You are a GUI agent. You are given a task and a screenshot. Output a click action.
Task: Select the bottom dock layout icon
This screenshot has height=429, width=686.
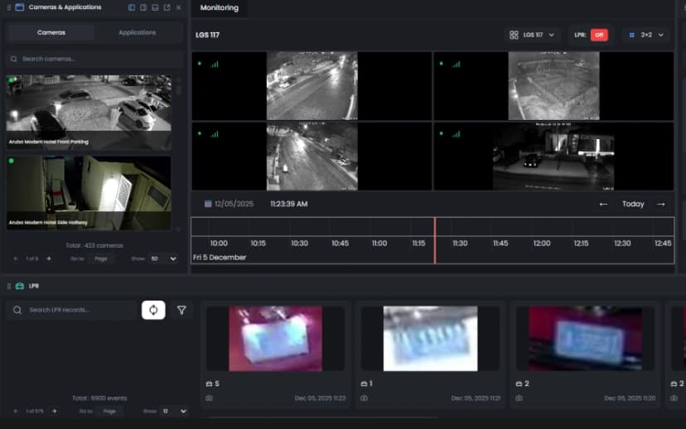click(x=155, y=7)
